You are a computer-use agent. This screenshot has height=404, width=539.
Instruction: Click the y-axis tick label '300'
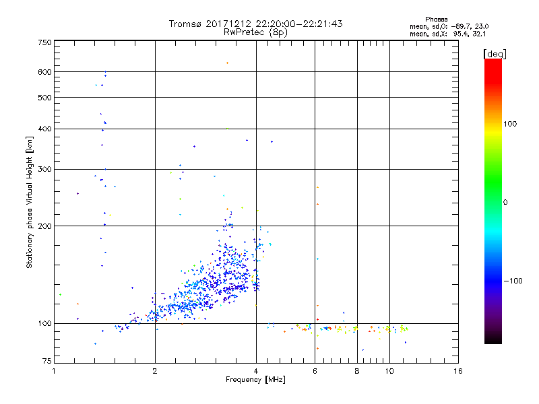point(44,170)
